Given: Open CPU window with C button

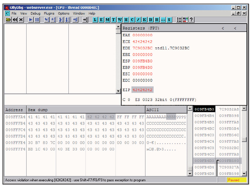Looking at the screenshot, I should tap(132, 20).
